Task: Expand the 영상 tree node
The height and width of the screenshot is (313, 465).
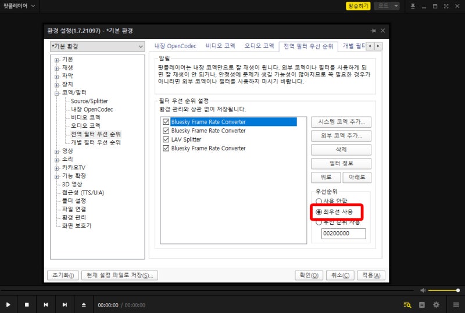Action: (x=56, y=152)
